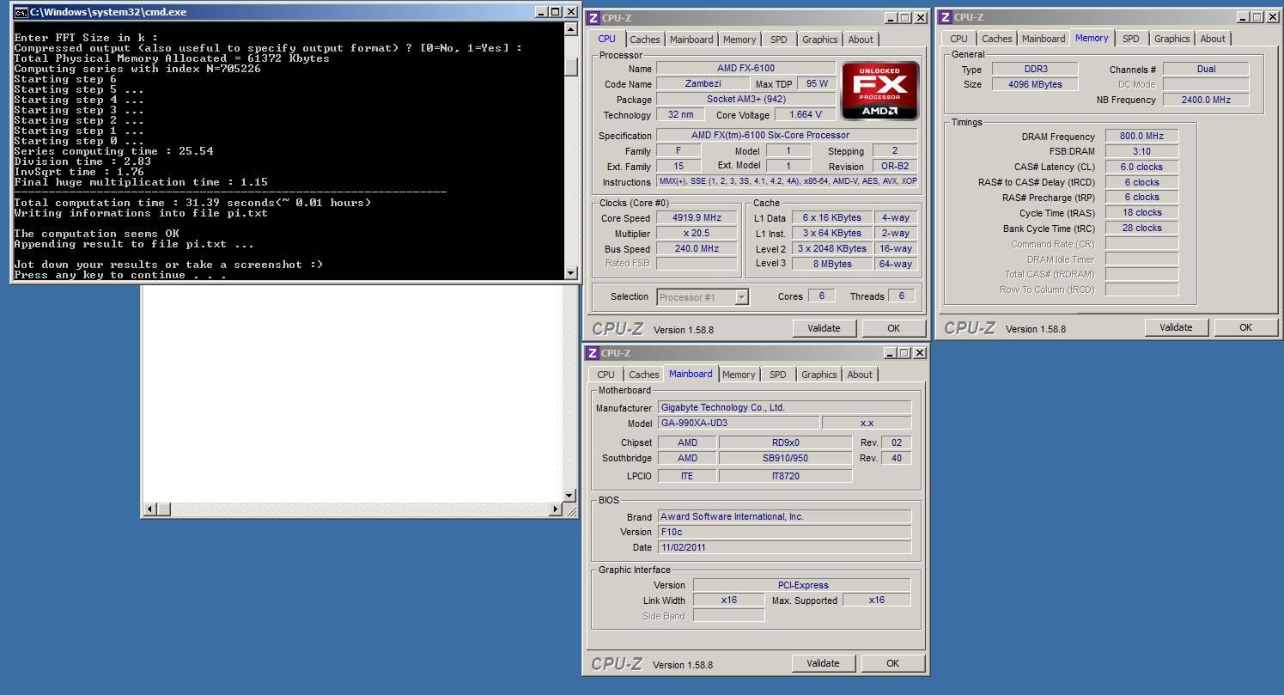Click the Cycle Time value 18 clocks
The height and width of the screenshot is (695, 1284).
(x=1141, y=213)
